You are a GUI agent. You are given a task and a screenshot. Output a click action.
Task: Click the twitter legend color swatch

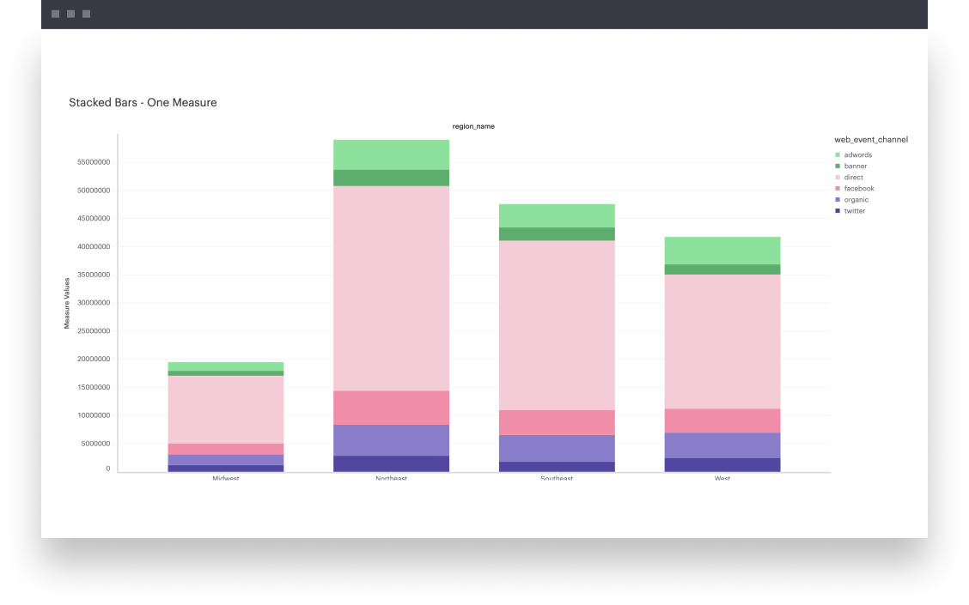pyautogui.click(x=837, y=211)
